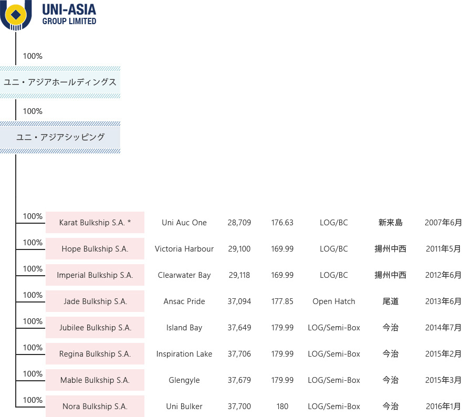Click delivery date 2014年7月
The image size is (462, 417).
coord(443,327)
